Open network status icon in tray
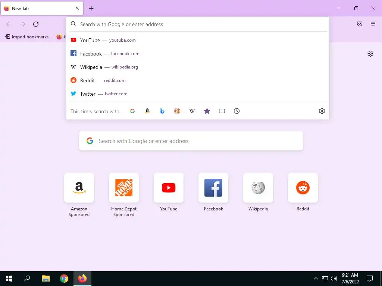 (x=325, y=279)
